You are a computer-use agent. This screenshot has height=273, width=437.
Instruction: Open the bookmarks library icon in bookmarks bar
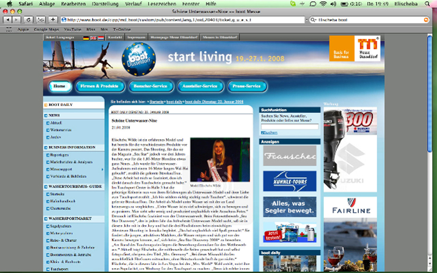(9, 29)
